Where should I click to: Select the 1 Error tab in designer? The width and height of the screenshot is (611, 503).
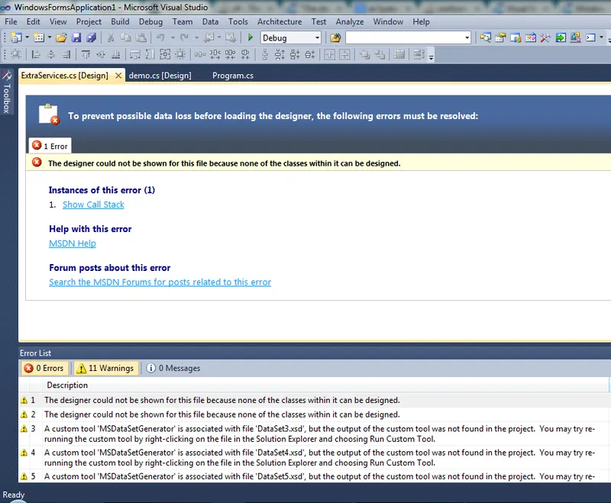coord(50,146)
